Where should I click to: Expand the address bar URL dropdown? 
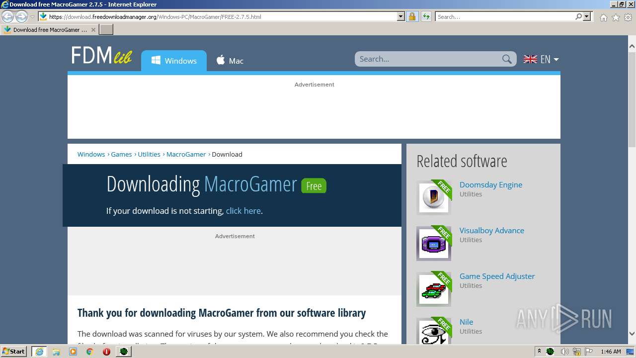tap(401, 17)
